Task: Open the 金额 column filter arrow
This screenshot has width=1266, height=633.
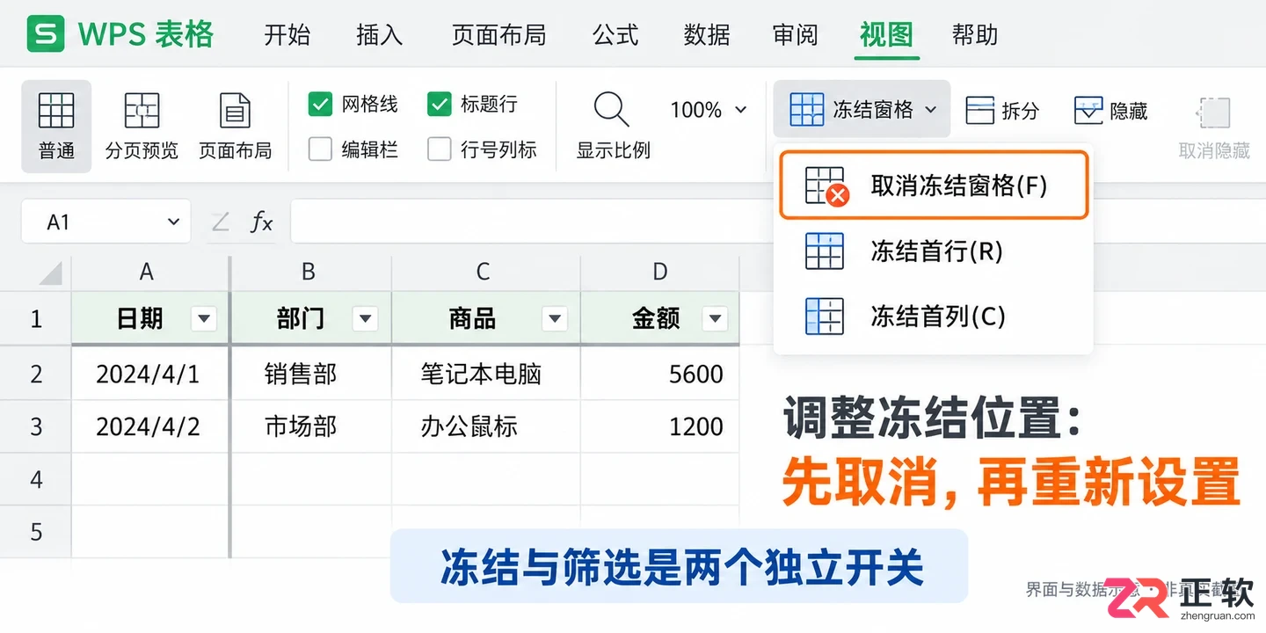Action: 715,319
